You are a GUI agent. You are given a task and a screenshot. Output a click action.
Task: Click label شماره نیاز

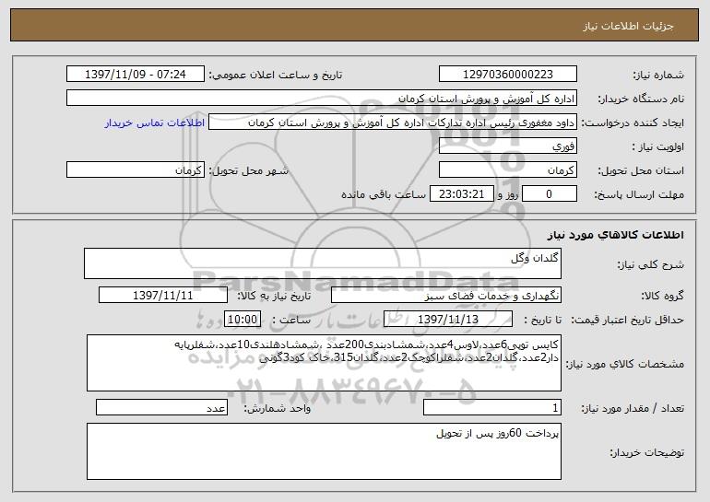point(658,76)
